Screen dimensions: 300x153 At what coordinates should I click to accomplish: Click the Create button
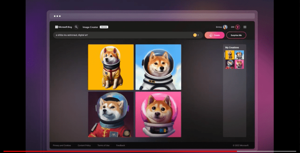[214, 35]
